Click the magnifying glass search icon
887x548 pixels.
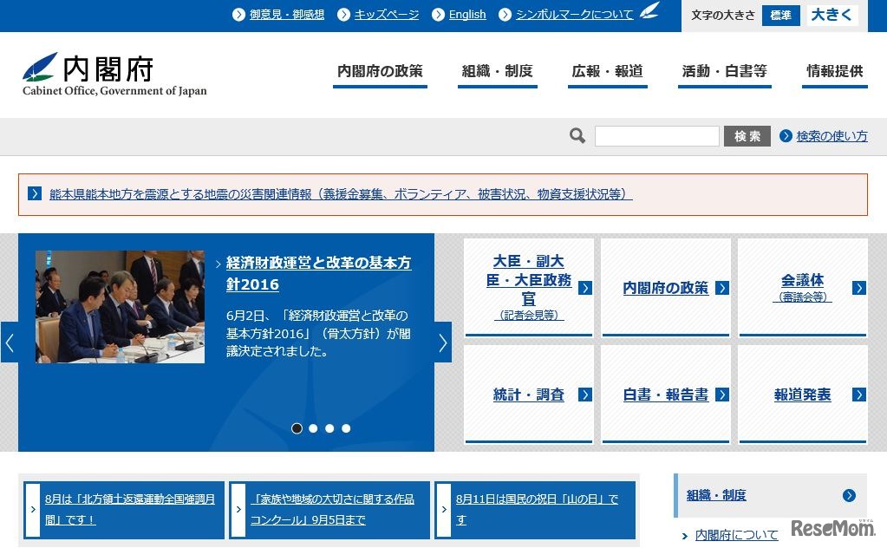[576, 135]
